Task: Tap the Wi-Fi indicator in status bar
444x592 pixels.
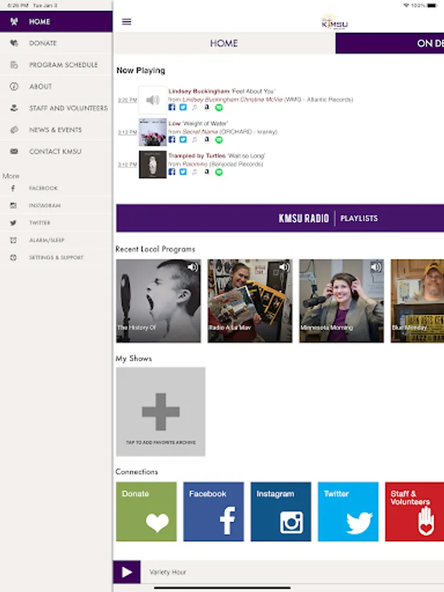Action: pos(407,5)
